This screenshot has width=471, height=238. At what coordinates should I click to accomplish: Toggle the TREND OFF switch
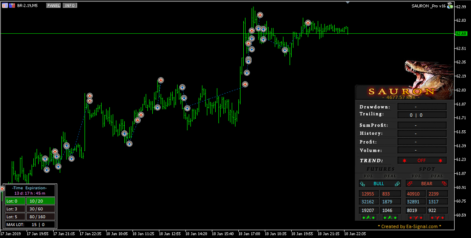pyautogui.click(x=422, y=160)
